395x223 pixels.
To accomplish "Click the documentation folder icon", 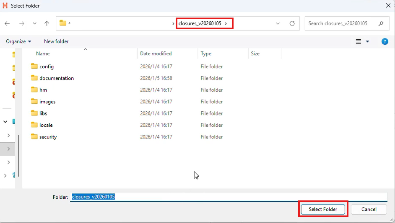I will (34, 78).
